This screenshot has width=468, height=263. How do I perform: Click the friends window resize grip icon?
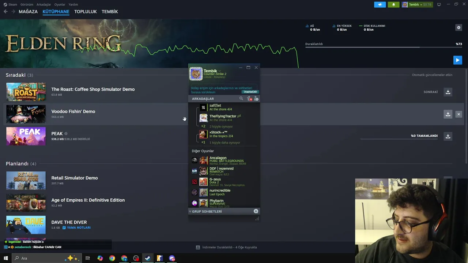click(x=257, y=218)
